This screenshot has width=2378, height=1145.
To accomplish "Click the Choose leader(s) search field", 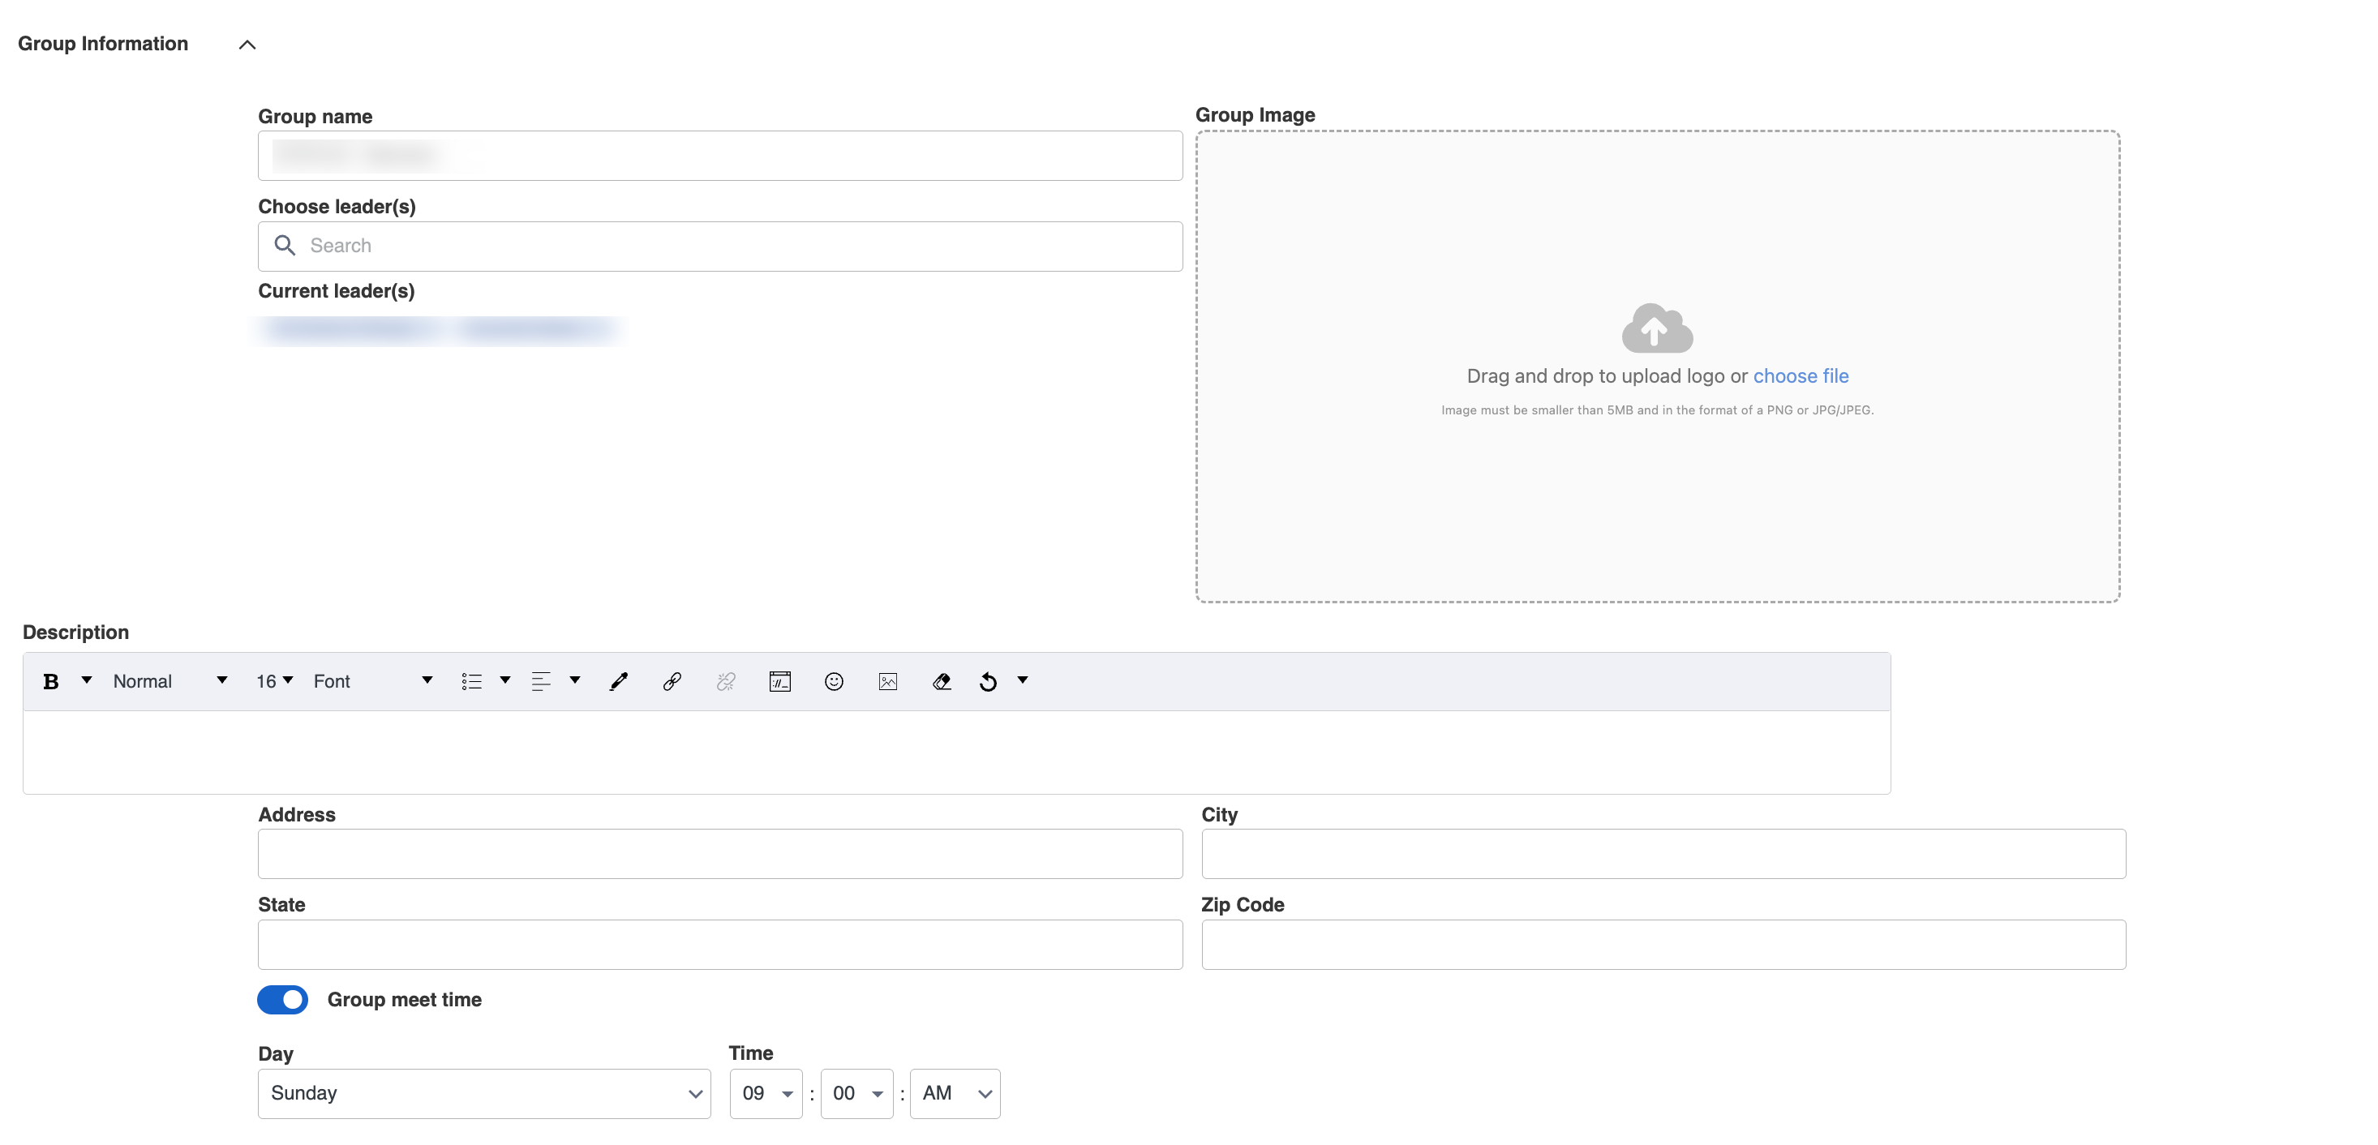I will pos(720,246).
